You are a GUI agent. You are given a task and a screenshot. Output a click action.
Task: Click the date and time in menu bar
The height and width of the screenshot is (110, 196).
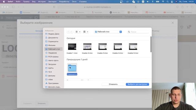(186, 2)
